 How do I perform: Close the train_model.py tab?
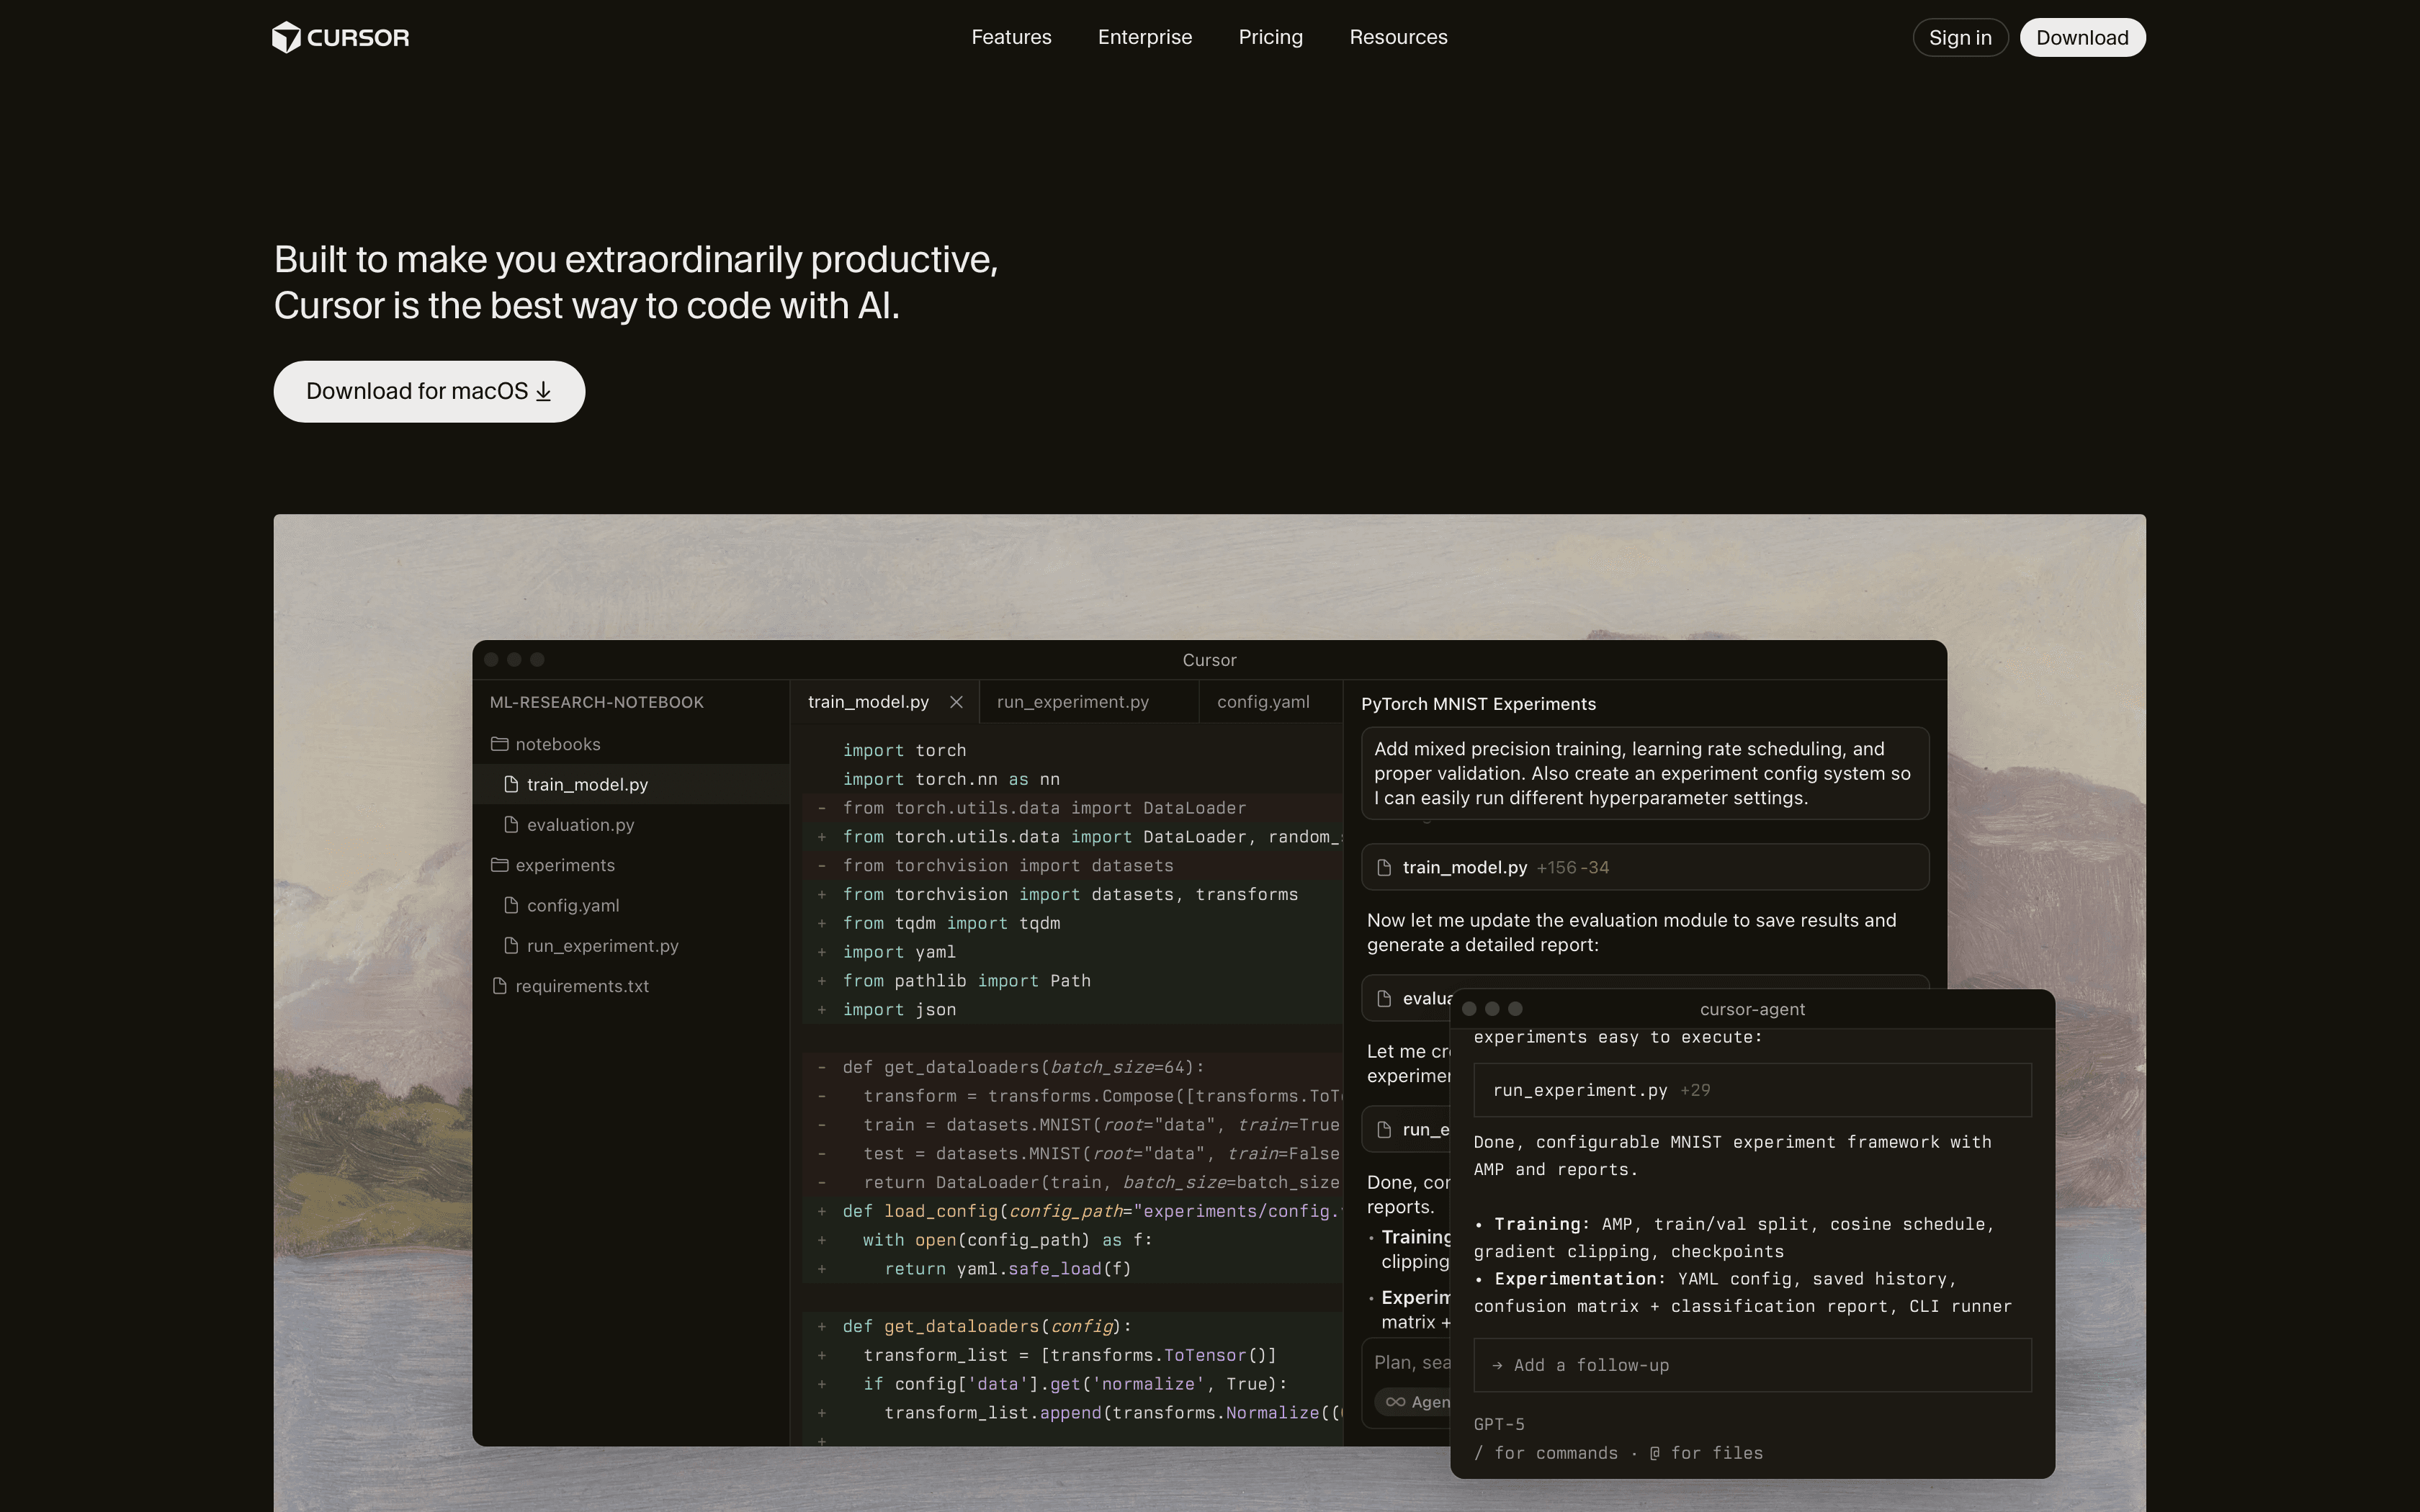[x=956, y=702]
